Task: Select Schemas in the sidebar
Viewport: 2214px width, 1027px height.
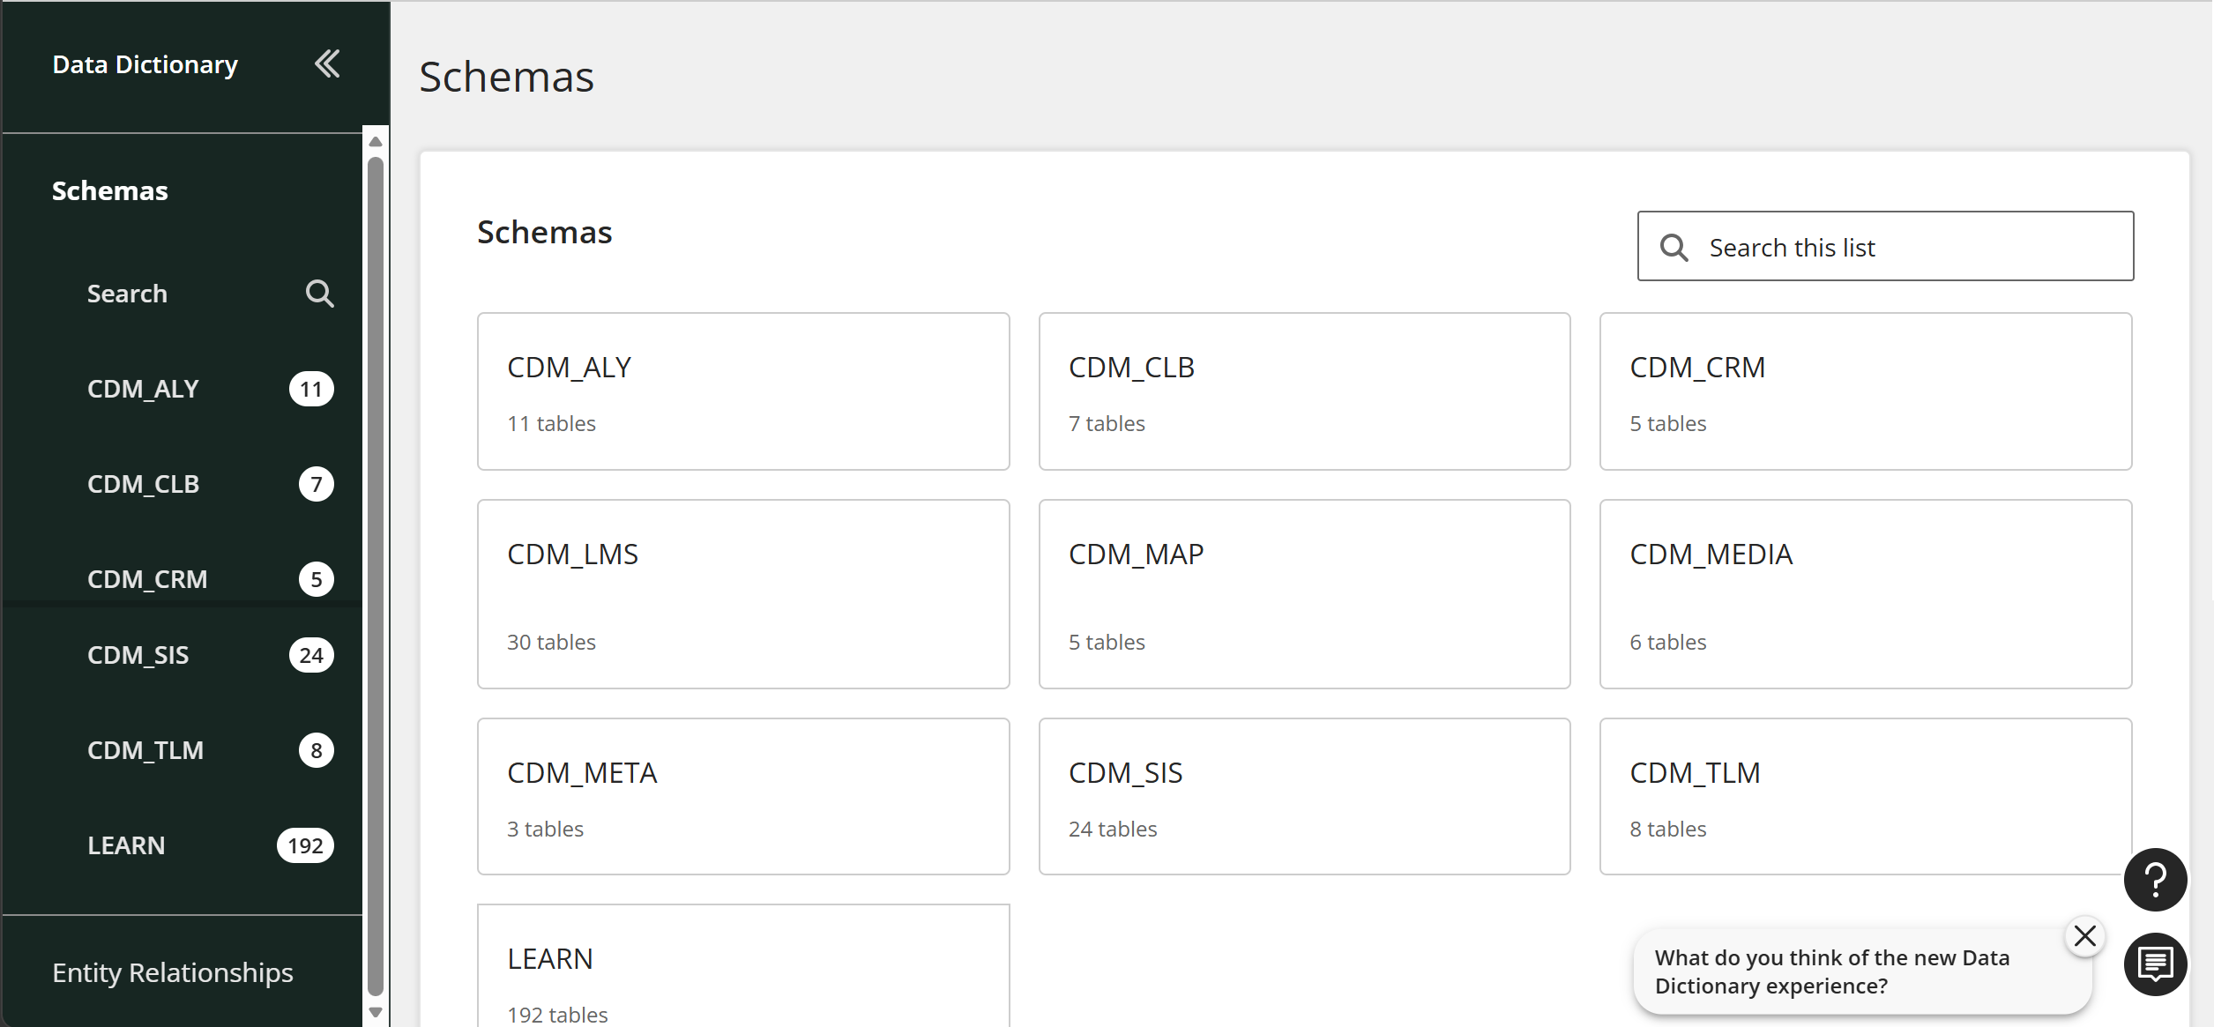Action: coord(110,190)
